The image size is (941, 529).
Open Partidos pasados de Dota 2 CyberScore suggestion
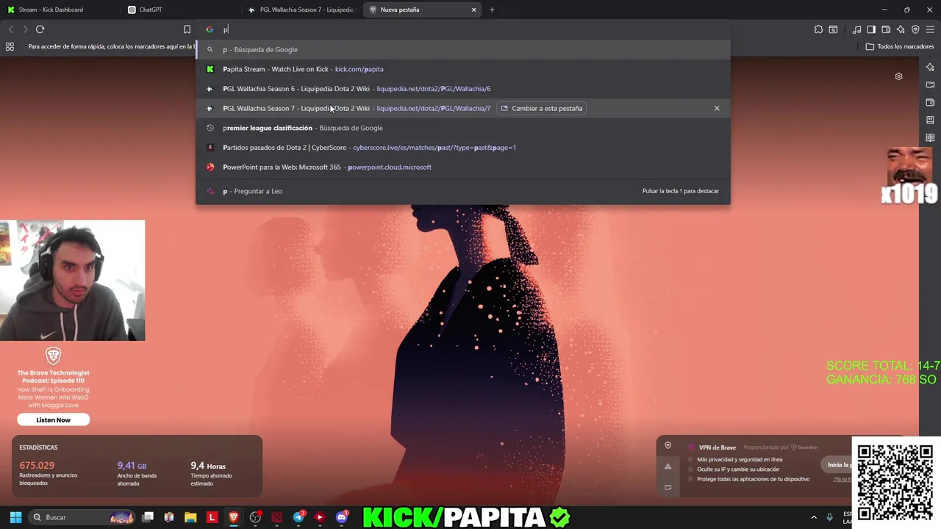pyautogui.click(x=463, y=148)
